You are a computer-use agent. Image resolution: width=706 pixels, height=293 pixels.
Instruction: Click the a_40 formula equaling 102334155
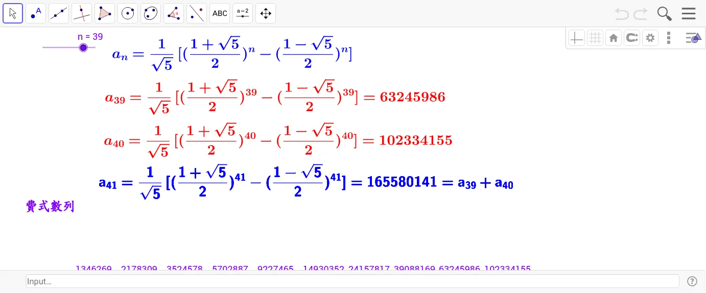tap(278, 140)
